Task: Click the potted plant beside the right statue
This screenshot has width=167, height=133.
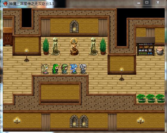Action: [103, 46]
